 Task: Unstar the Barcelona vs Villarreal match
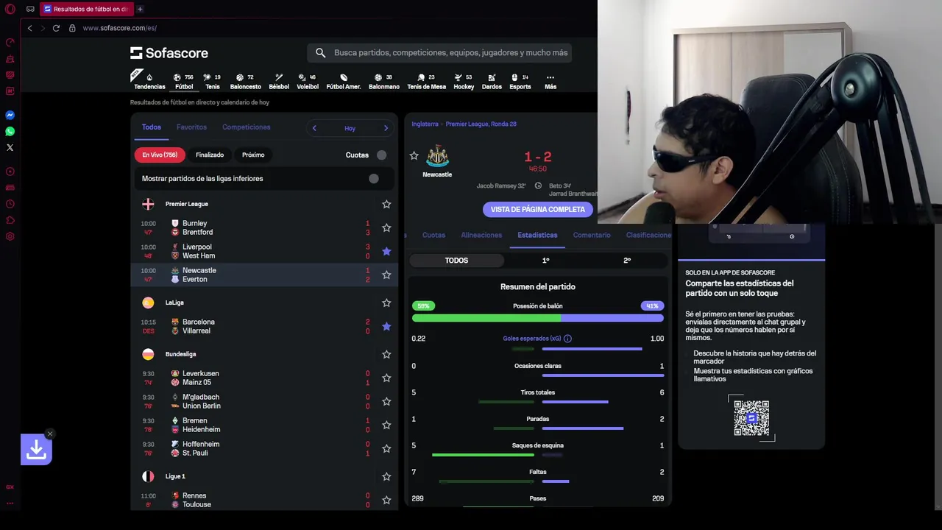[386, 326]
